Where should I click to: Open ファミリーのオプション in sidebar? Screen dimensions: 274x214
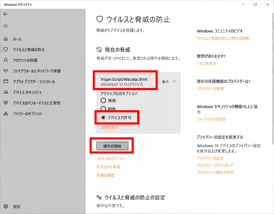(x=29, y=113)
